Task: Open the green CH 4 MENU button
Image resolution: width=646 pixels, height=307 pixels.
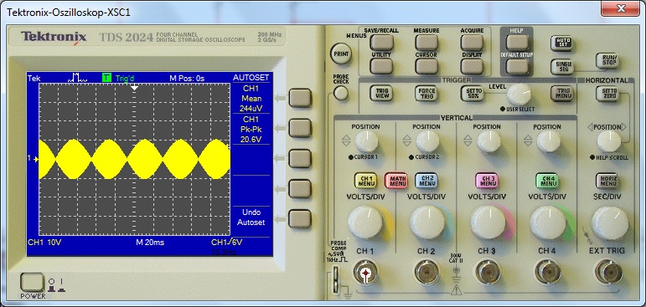Action: tap(547, 181)
